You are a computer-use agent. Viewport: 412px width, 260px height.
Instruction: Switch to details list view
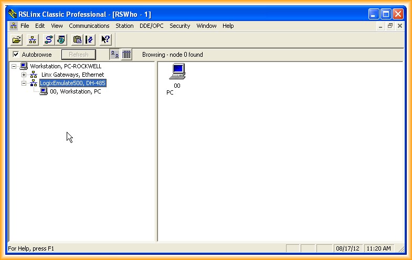click(126, 55)
